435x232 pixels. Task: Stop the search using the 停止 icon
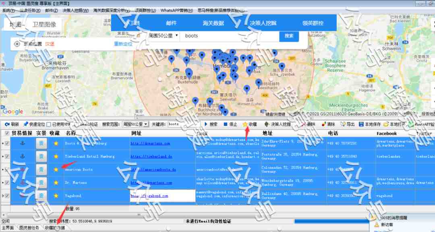tap(225, 124)
